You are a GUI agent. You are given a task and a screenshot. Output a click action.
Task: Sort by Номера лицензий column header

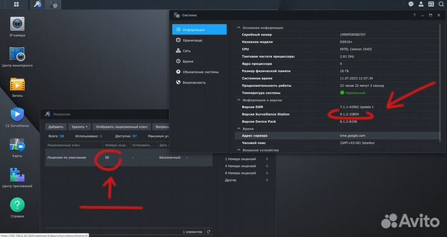tap(116, 145)
